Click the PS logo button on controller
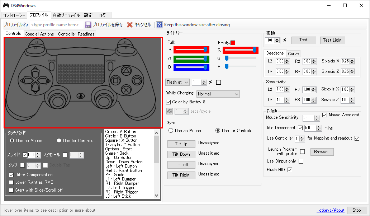The height and width of the screenshot is (216, 370). 80,96
